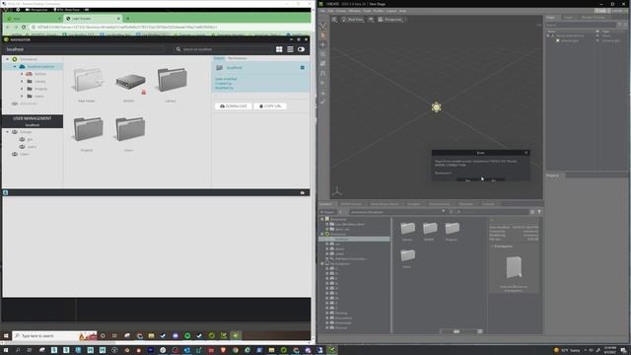Open the Real-Time renderer dropdown
This screenshot has height=355, width=631.
point(353,20)
